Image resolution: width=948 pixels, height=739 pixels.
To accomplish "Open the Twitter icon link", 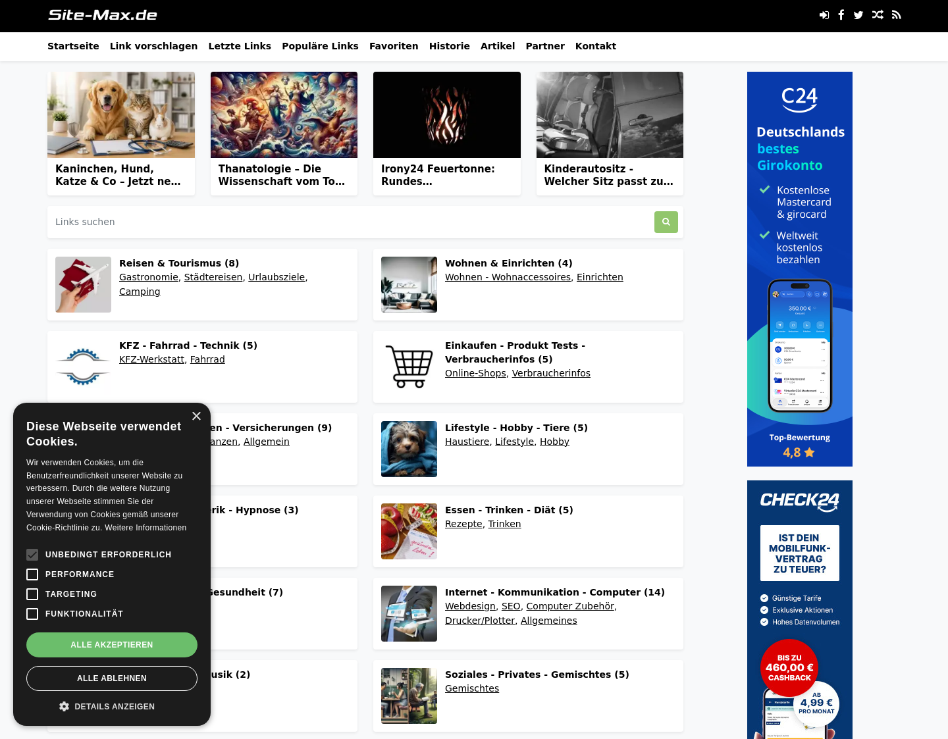I will (x=858, y=15).
